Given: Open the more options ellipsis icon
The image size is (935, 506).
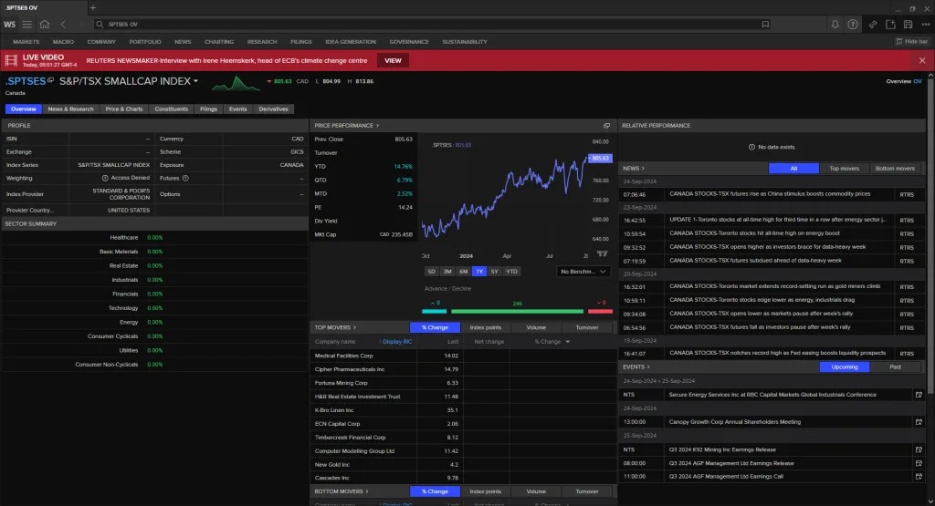Looking at the screenshot, I should tap(926, 25).
